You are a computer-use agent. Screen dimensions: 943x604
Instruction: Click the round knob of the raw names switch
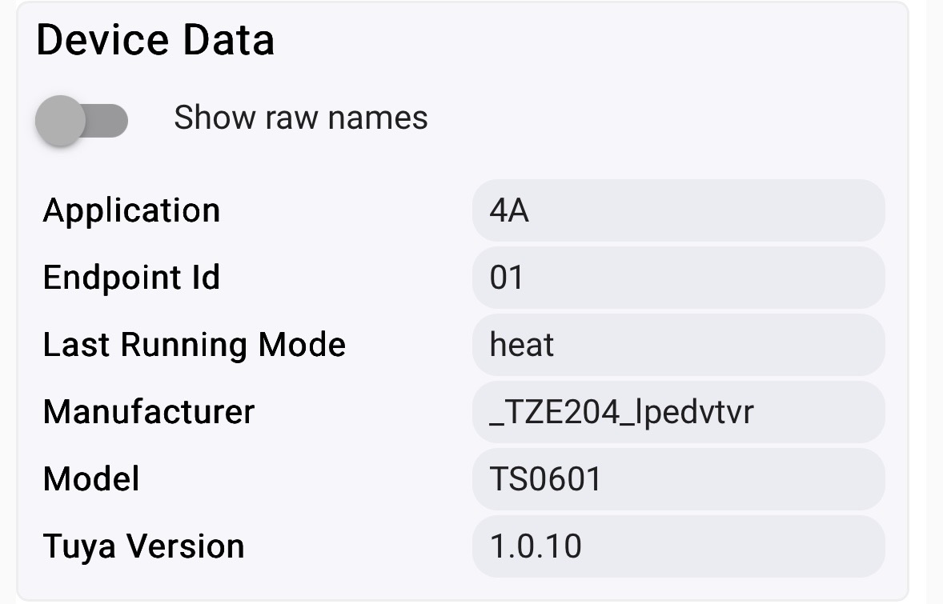[61, 121]
